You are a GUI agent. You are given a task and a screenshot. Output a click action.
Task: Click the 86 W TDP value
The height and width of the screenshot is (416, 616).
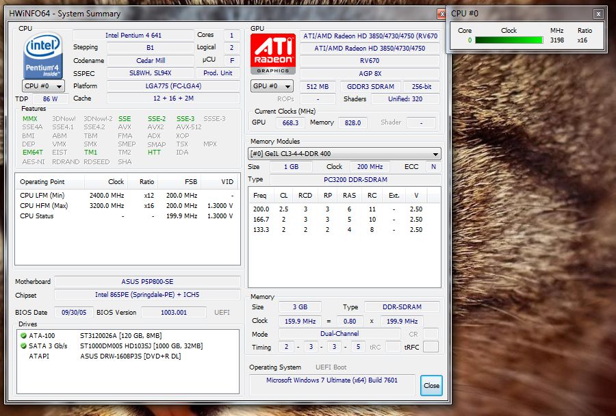(x=50, y=99)
